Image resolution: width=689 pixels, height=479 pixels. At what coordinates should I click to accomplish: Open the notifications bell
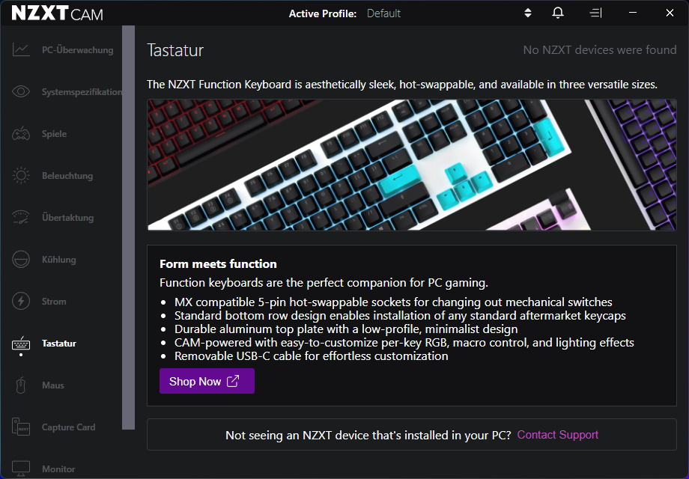pyautogui.click(x=556, y=13)
